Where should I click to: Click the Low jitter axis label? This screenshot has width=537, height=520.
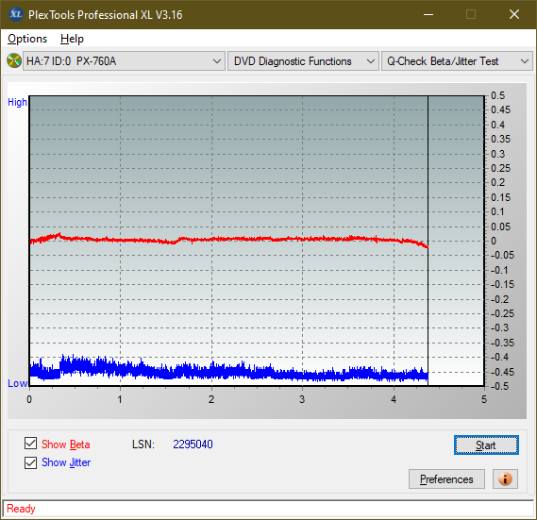(x=17, y=383)
